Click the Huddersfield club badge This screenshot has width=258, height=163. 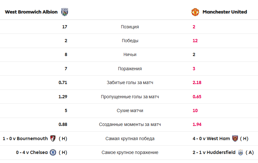click(241, 152)
